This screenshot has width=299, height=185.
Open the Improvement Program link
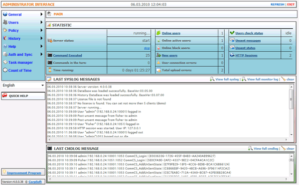click(24, 173)
